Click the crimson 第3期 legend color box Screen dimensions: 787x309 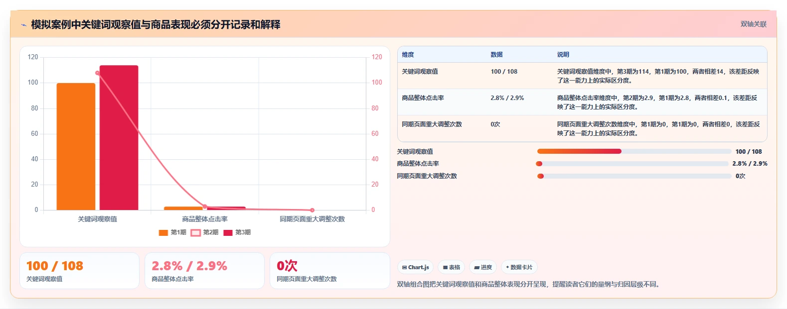tap(228, 233)
